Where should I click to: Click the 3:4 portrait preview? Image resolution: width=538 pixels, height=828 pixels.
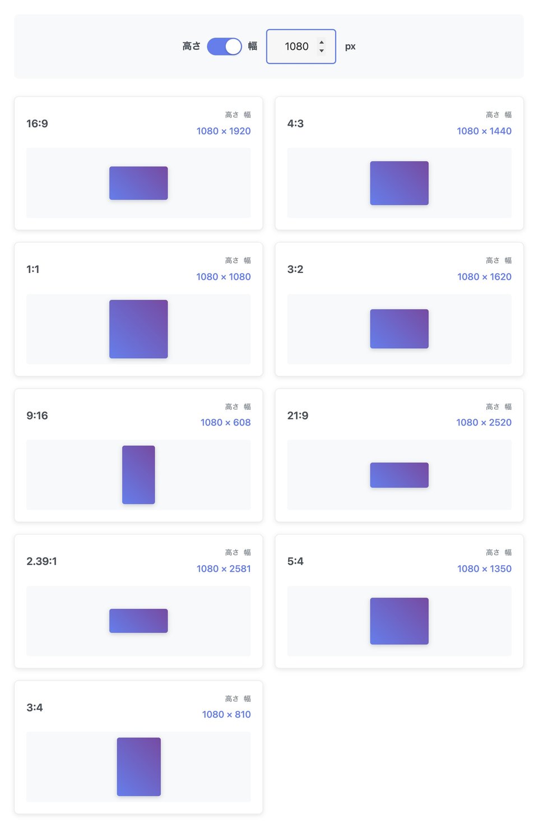pos(139,767)
